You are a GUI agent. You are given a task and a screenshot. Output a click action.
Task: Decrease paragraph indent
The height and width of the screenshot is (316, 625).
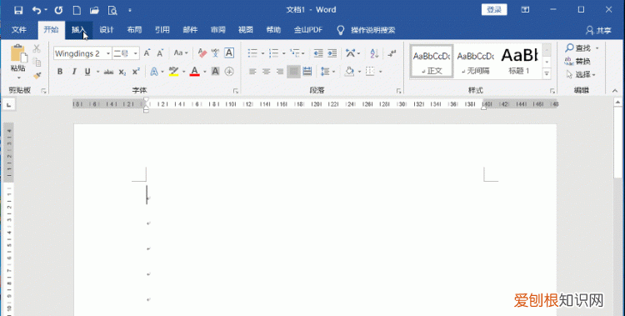318,53
